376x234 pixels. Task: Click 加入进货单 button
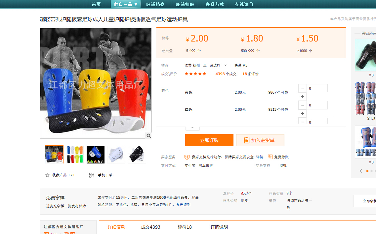click(260, 140)
